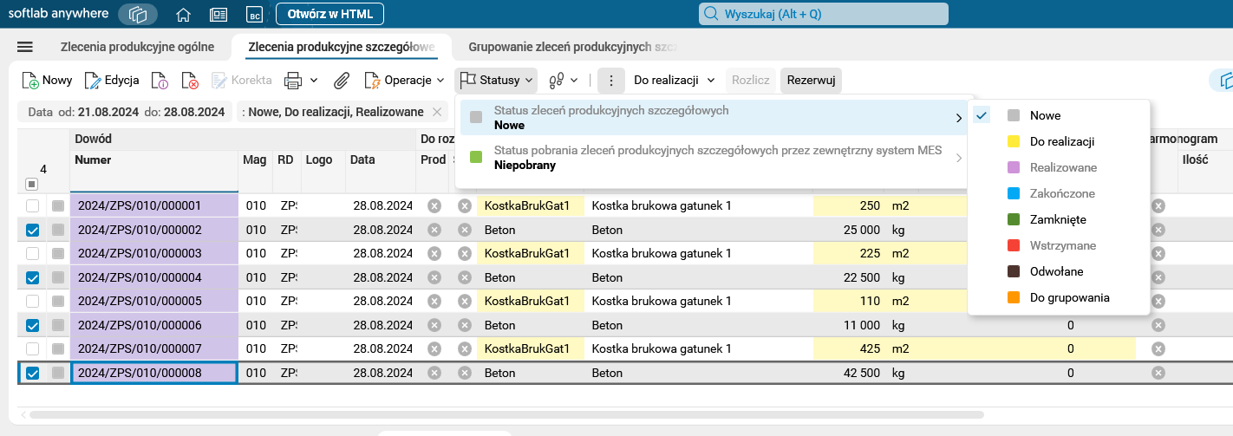
Task: Click the gray status square in row 000002
Action: click(58, 231)
